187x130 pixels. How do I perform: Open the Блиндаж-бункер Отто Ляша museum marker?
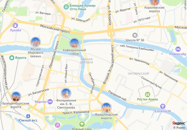coord(66,7)
